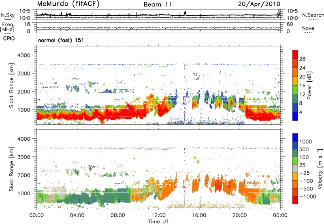Click the '16:00' time tick label

(x=199, y=216)
